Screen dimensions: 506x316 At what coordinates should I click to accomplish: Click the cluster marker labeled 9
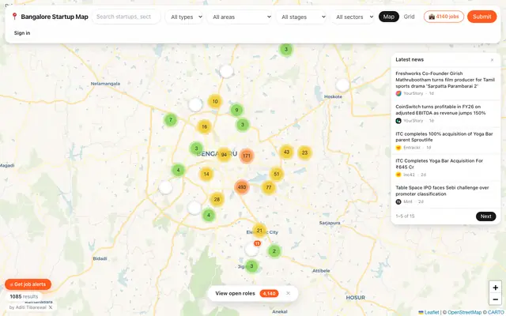pyautogui.click(x=236, y=111)
